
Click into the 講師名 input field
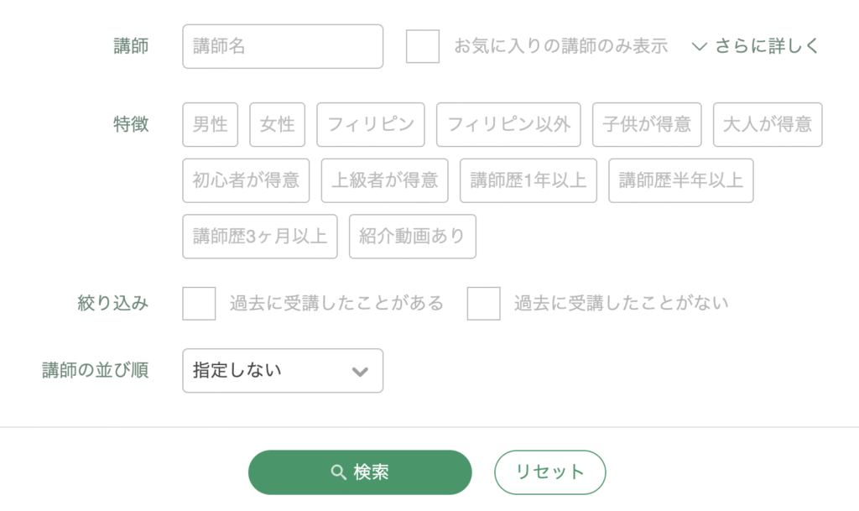(x=283, y=46)
